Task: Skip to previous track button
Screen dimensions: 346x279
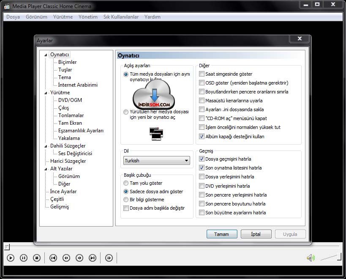Action: coord(53,258)
